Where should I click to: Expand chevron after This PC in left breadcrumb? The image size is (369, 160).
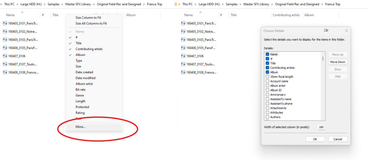point(18,4)
